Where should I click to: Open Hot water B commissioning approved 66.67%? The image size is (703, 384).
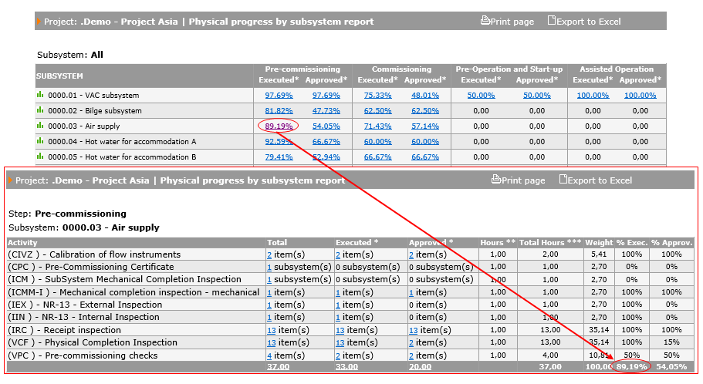click(425, 157)
